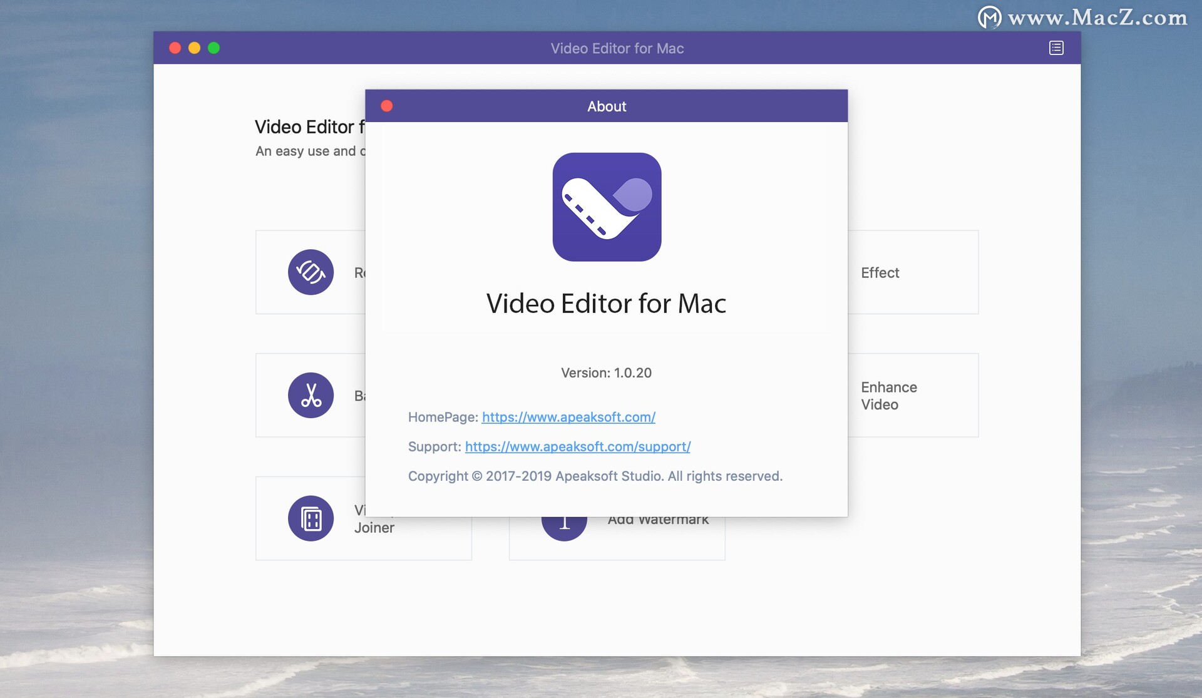Click the Add Watermark label
The width and height of the screenshot is (1202, 698).
tap(658, 521)
